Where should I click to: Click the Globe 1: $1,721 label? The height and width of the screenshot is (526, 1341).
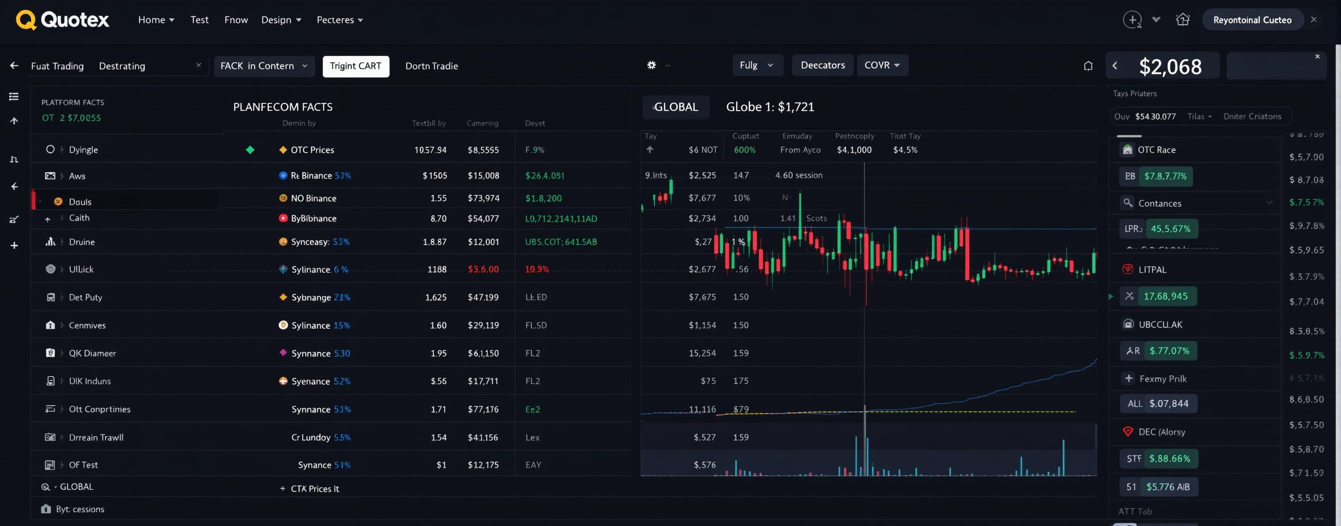(770, 107)
